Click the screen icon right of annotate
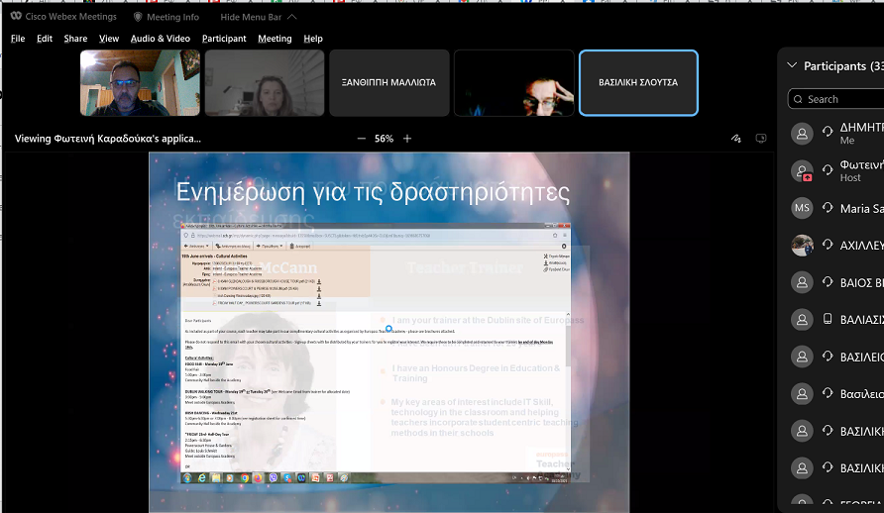The image size is (884, 513). 761,139
